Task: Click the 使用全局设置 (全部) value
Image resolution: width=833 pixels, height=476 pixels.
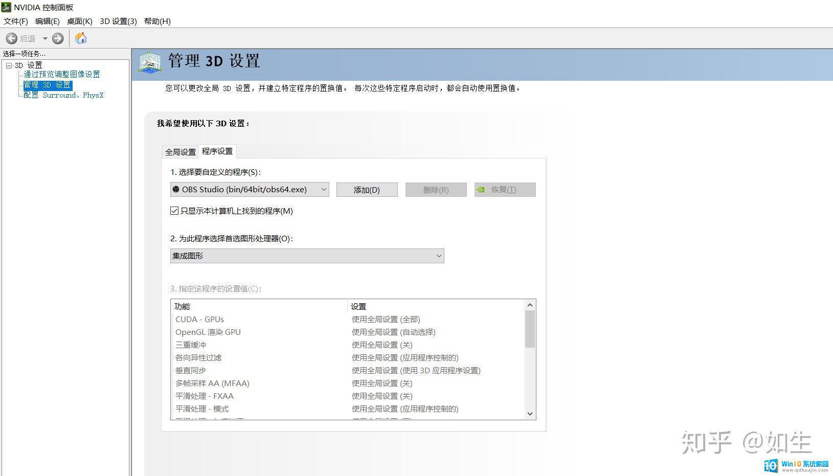Action: pos(386,319)
